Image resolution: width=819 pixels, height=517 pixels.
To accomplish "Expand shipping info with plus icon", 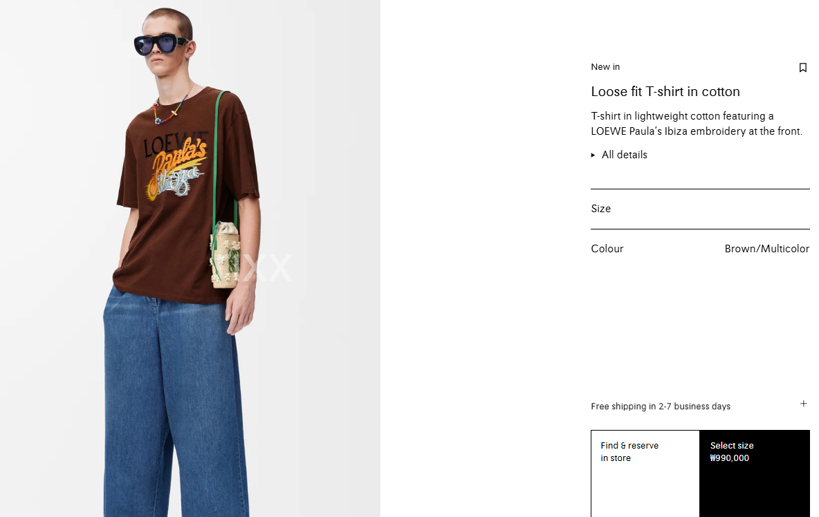I will tap(803, 404).
